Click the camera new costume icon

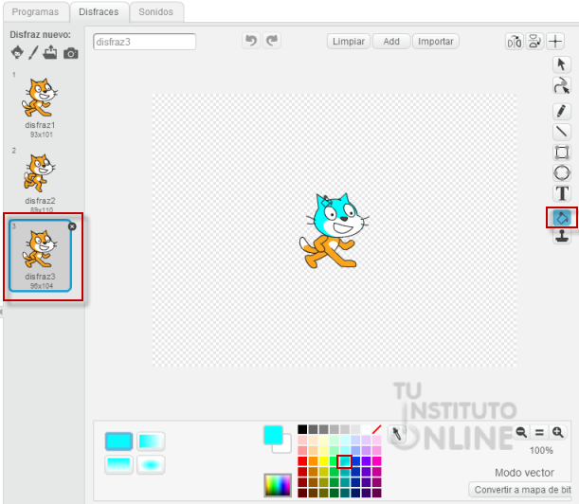point(71,54)
